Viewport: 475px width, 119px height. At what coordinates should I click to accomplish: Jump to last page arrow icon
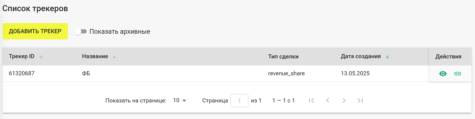360,101
